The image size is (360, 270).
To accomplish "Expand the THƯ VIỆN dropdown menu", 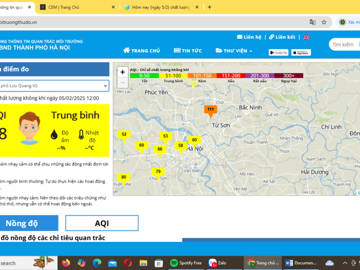I will 234,51.
